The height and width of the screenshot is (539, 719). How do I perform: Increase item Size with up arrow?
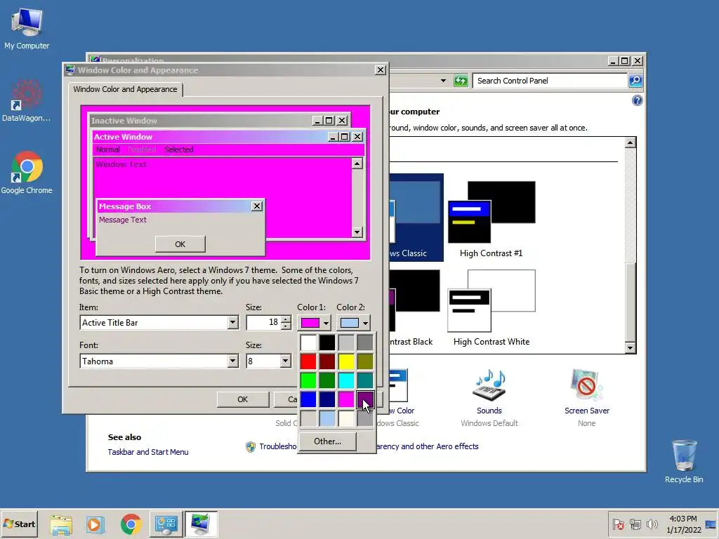coord(286,319)
